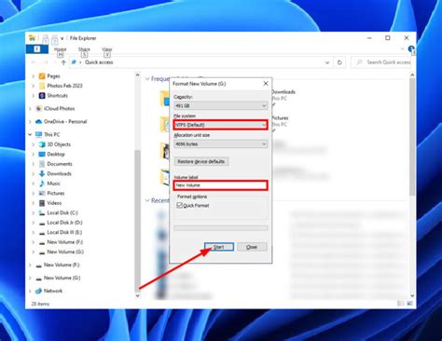
Task: Toggle the Quick Format checkbox
Action: (x=179, y=205)
